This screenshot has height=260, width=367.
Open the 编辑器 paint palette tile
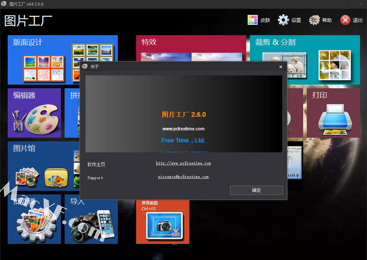(34, 114)
